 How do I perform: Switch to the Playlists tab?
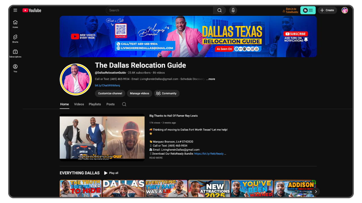click(x=95, y=104)
